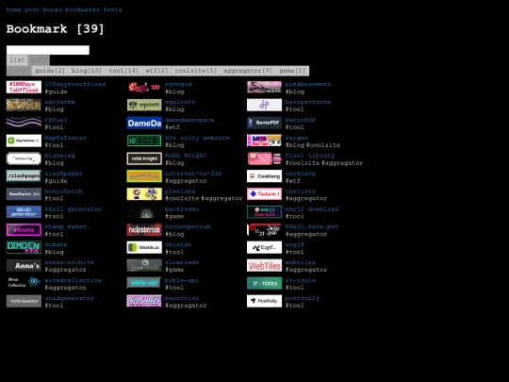Clear the active tag filter
This screenshot has height=382, width=509.
19,71
